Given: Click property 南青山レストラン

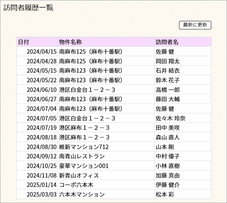Looking at the screenshot, I should [x=82, y=156].
